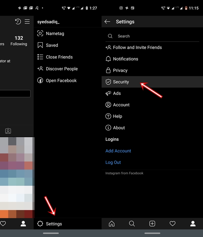Tap the Notifications bell icon

coord(108,59)
